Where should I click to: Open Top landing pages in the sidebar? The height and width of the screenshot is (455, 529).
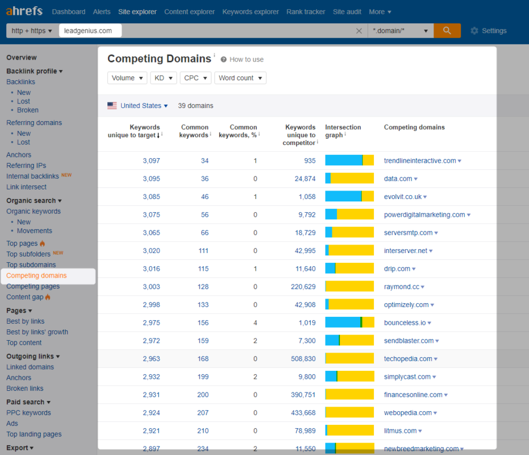tap(34, 435)
